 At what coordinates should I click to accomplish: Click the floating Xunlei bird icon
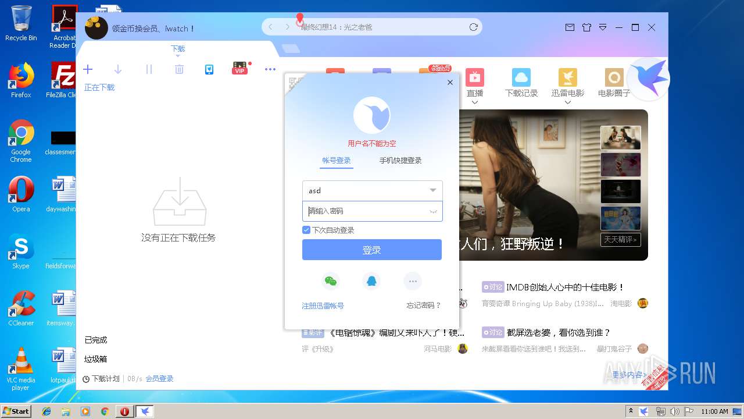coord(649,79)
